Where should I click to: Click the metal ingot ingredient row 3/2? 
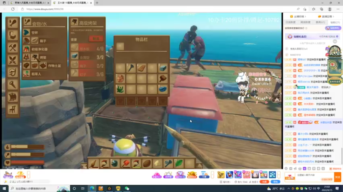[x=87, y=57]
